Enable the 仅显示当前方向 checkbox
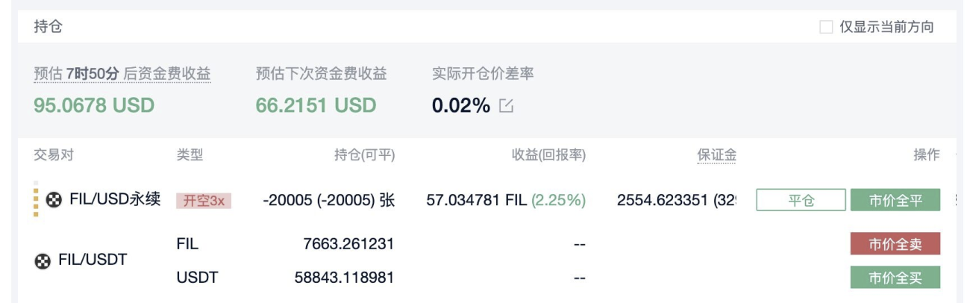This screenshot has width=970, height=303. tap(826, 27)
